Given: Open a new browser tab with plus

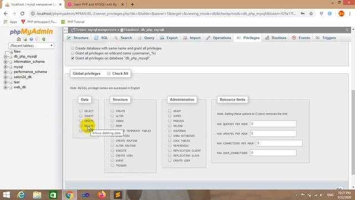Looking at the screenshot, I should tap(133, 4).
